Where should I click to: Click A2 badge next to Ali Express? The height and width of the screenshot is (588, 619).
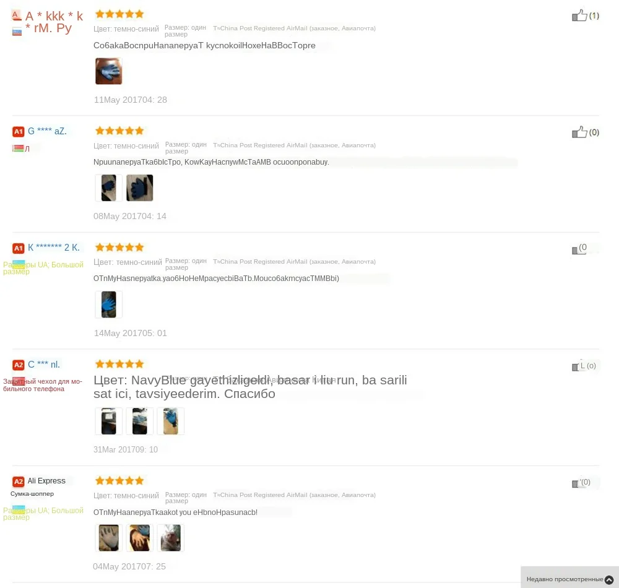(x=18, y=482)
